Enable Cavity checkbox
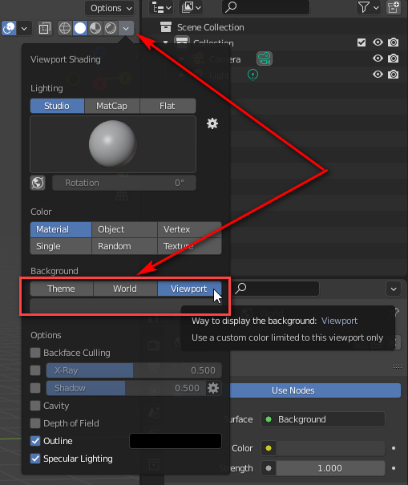Screen dimensions: 408x485 point(35,406)
